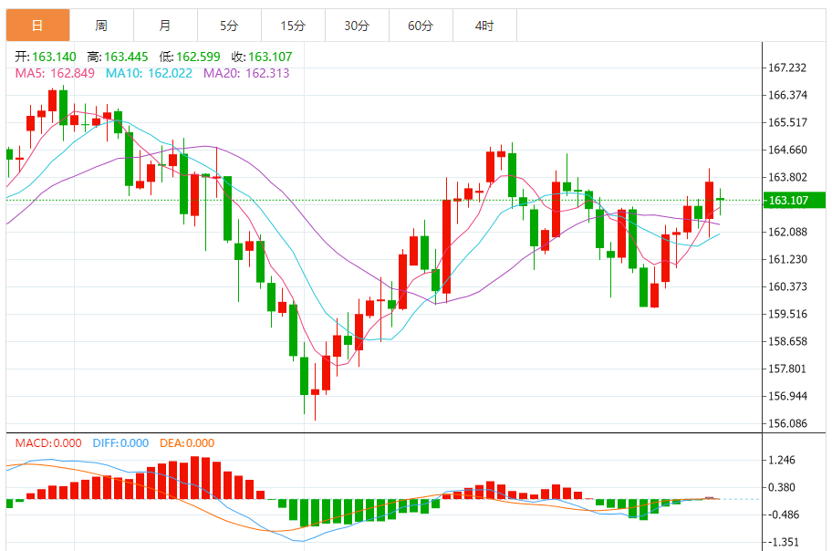This screenshot has height=551, width=832.
Task: Click the -1.351 MACD axis label
Action: (x=783, y=543)
